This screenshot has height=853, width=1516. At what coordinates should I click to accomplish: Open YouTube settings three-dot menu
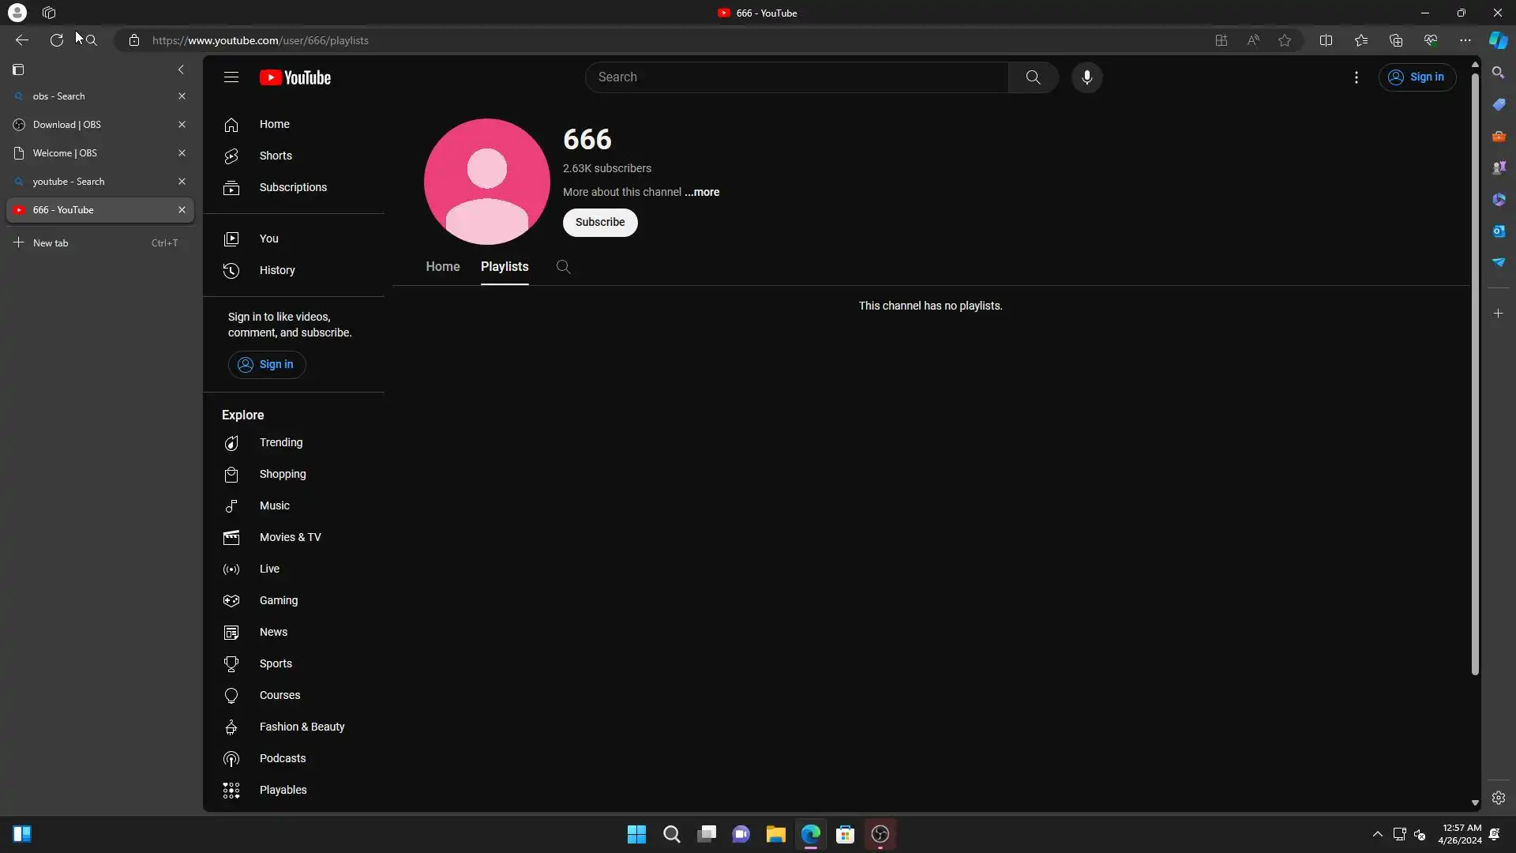point(1356,77)
